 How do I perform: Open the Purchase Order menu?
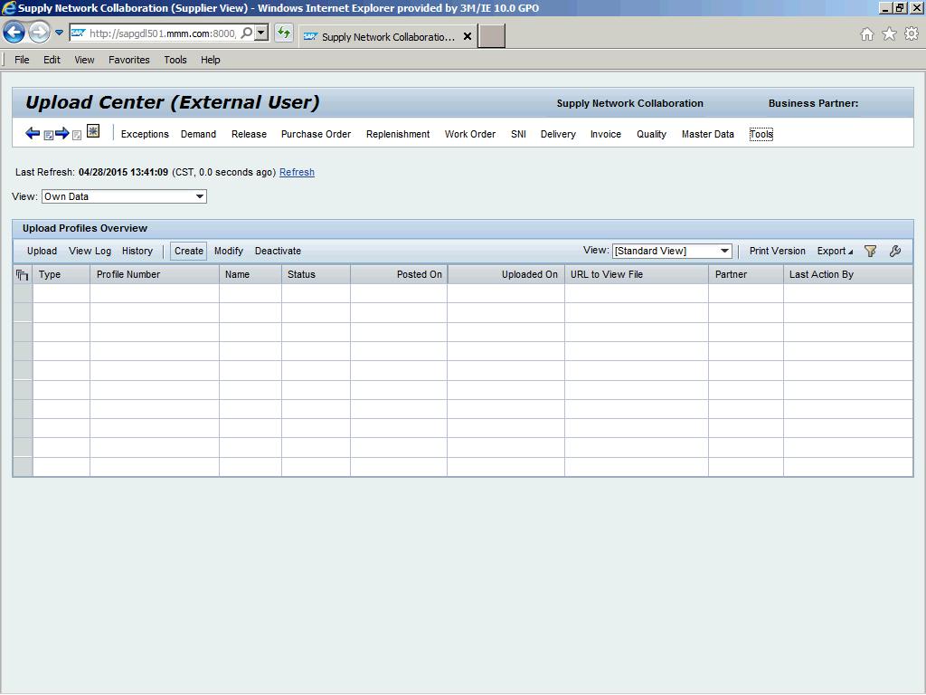click(x=316, y=134)
